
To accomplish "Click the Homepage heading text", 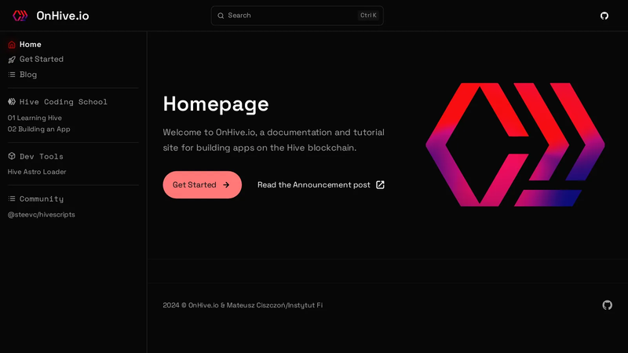I will click(216, 104).
